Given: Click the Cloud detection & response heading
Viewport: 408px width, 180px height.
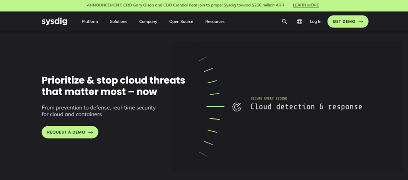Looking at the screenshot, I should pyautogui.click(x=306, y=107).
